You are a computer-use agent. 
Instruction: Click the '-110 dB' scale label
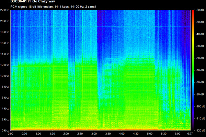click(x=201, y=119)
